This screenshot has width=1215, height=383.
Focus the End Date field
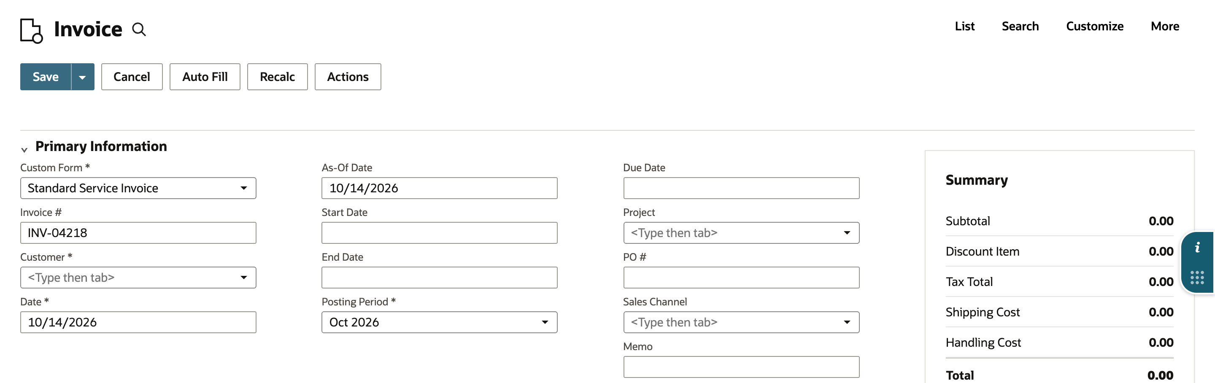[439, 278]
